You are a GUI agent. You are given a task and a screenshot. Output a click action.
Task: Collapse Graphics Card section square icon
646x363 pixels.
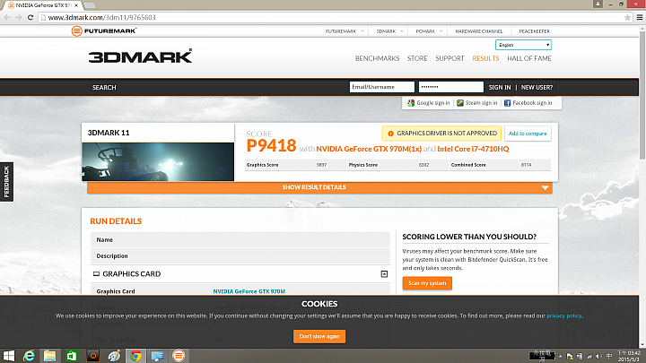[x=384, y=274]
